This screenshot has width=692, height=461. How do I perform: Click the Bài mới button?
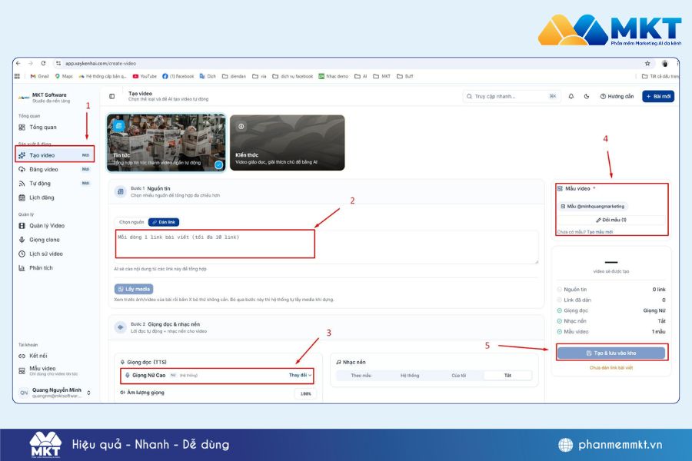tap(658, 96)
